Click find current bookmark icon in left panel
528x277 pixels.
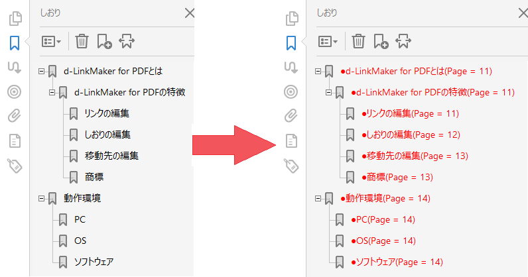coord(127,41)
